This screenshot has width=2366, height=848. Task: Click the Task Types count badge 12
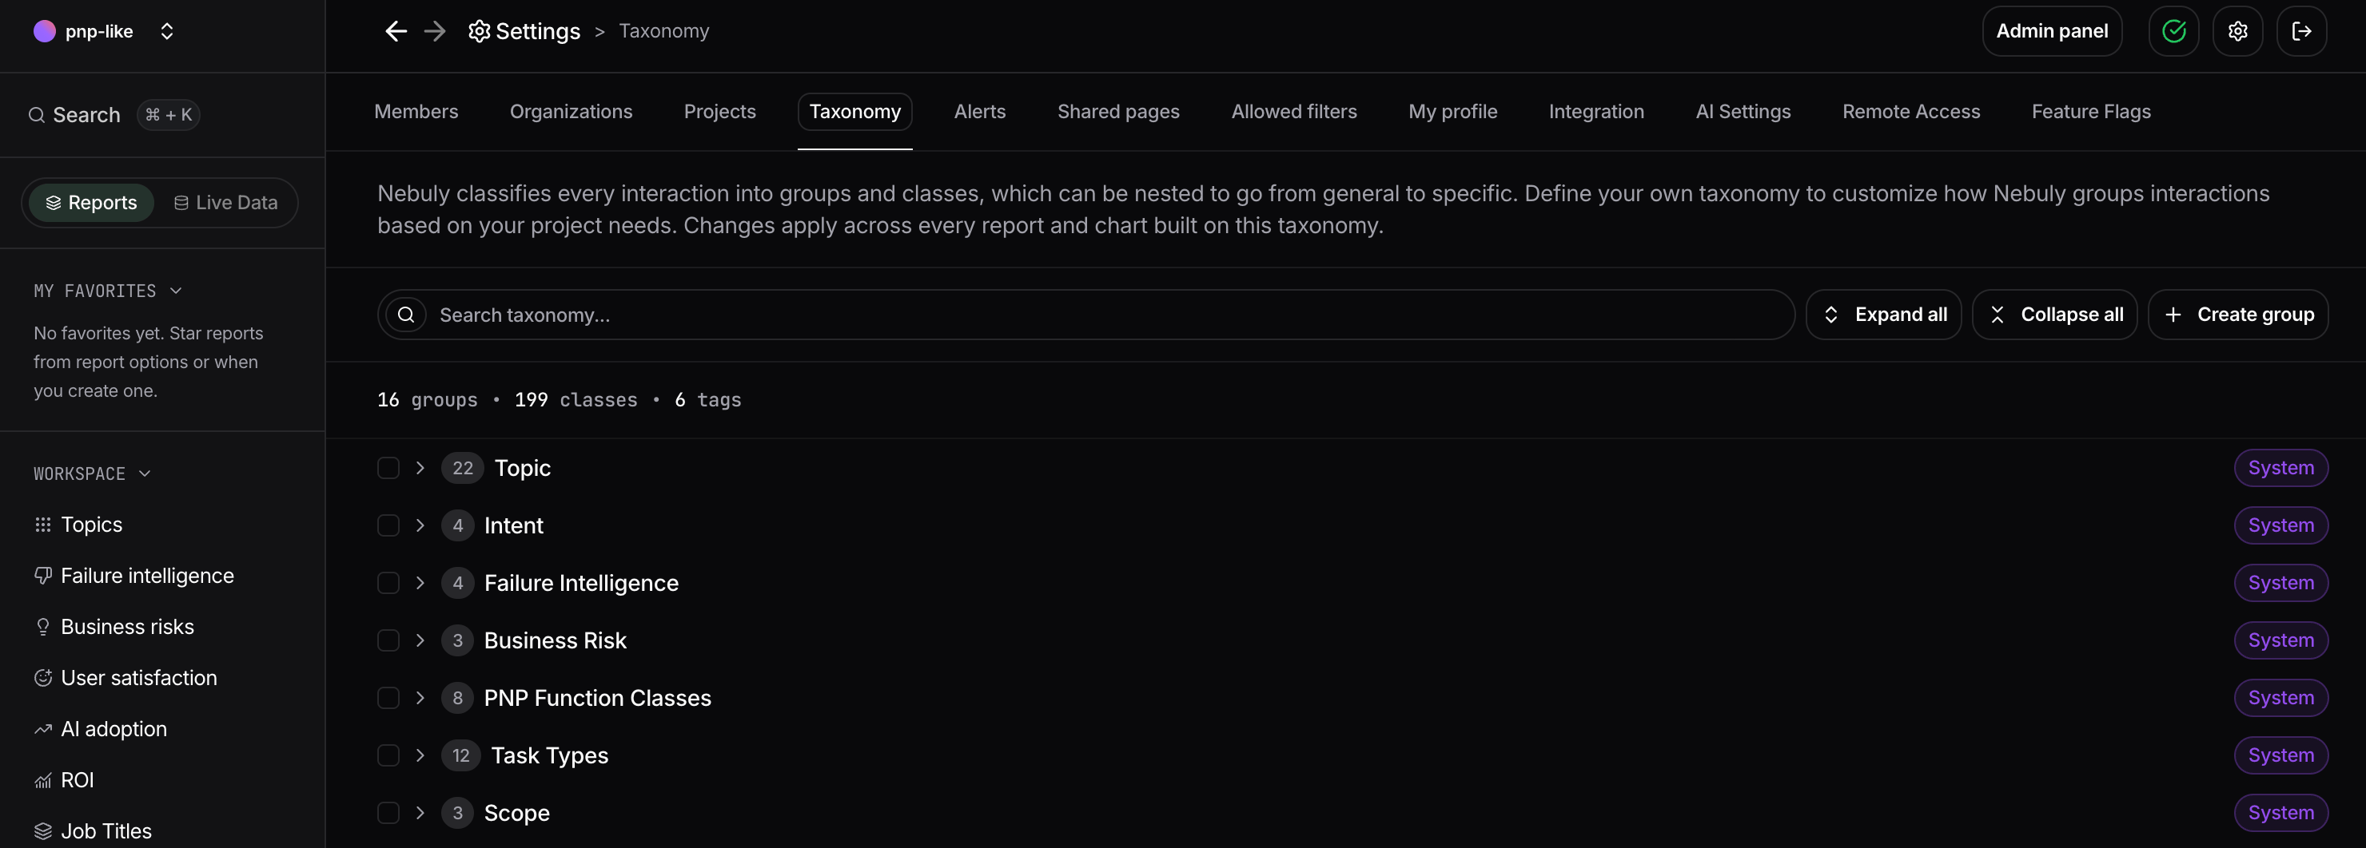[461, 755]
